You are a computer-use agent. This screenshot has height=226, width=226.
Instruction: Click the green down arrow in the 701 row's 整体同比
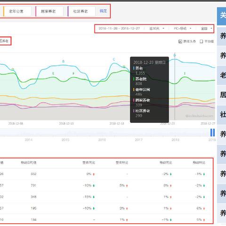(x=94, y=186)
